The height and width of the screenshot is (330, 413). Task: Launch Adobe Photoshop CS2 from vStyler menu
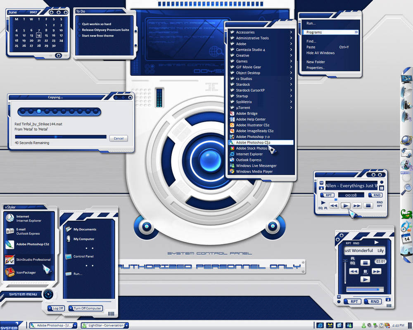click(x=10, y=244)
